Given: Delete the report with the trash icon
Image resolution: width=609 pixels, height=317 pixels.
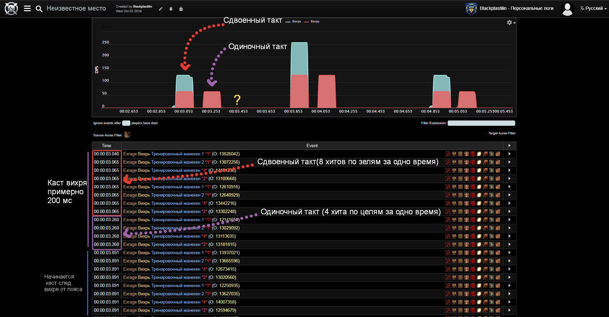Looking at the screenshot, I should tap(171, 9).
